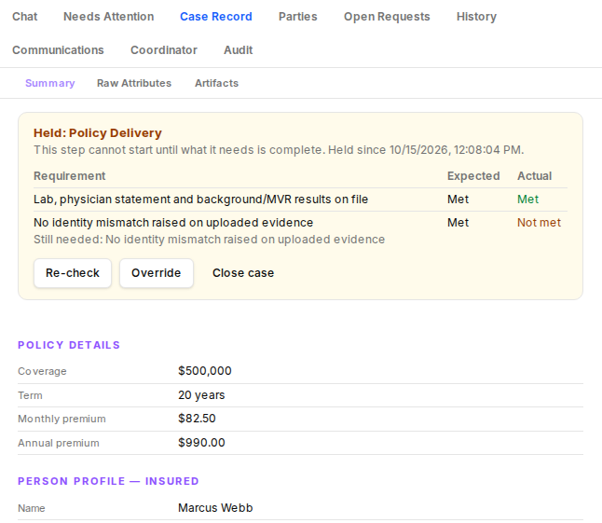Screen dimensions: 602x523
Task: Click the Expected column header
Action: [473, 176]
